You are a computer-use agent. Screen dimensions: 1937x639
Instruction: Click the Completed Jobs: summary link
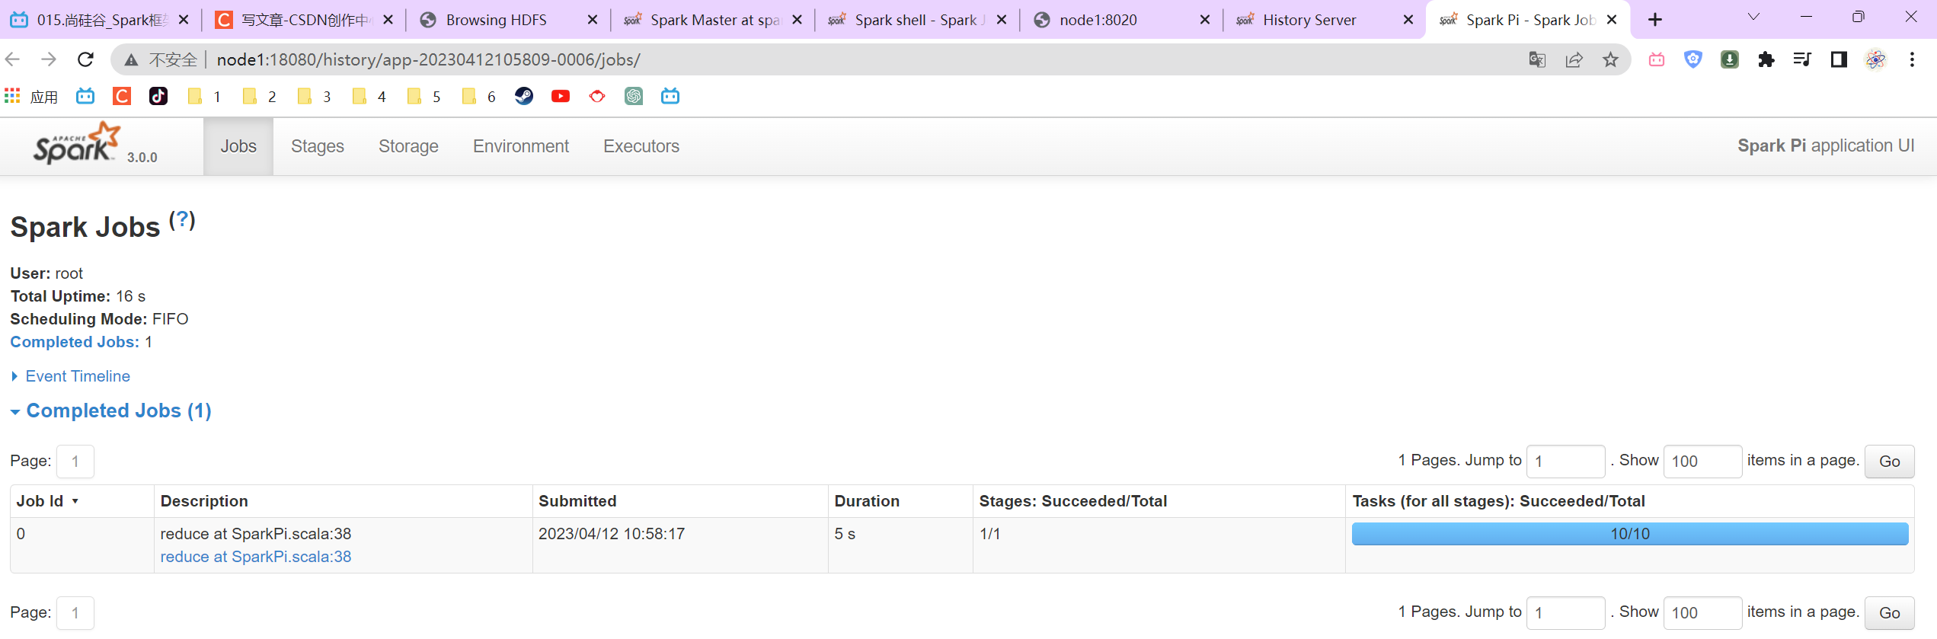click(75, 342)
